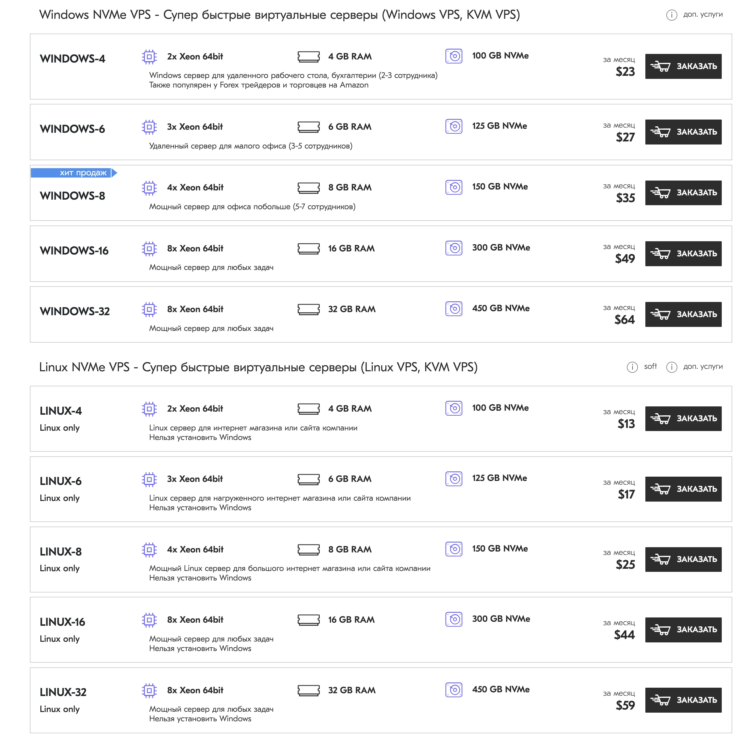Order the LINUX-8 plan for $25

click(x=683, y=560)
